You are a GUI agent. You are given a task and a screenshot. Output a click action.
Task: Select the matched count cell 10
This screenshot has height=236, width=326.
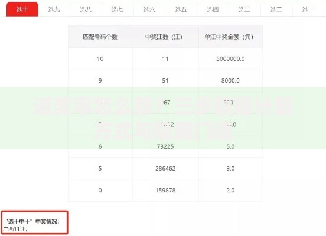click(x=100, y=59)
